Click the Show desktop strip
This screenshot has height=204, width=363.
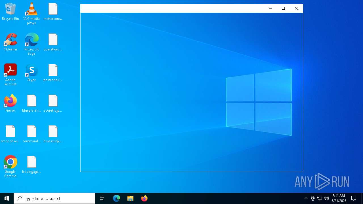[x=362, y=198]
